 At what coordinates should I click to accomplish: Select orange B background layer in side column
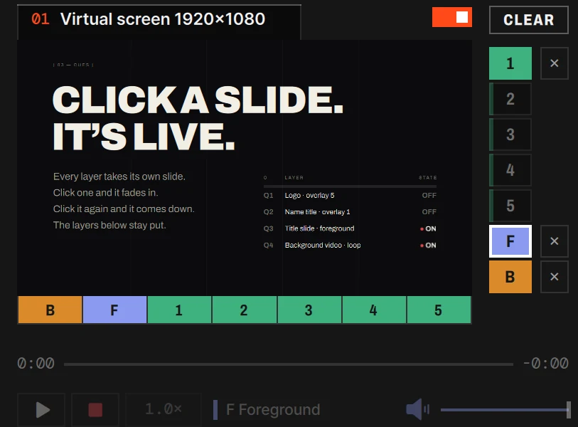point(510,277)
